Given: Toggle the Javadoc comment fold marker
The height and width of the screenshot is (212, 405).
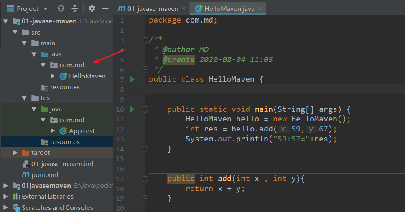Looking at the screenshot, I should point(145,40).
